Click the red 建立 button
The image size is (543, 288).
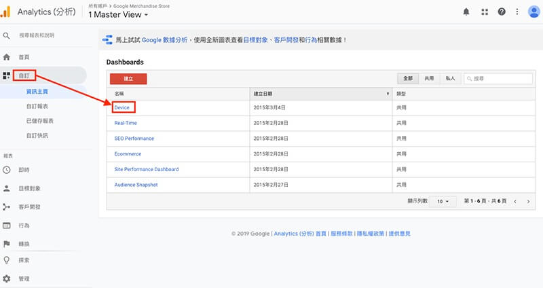coord(128,79)
